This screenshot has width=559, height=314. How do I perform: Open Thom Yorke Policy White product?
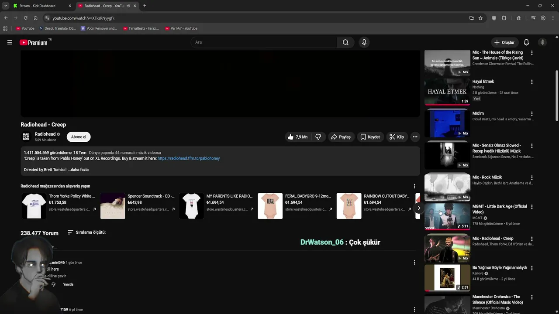(59, 206)
